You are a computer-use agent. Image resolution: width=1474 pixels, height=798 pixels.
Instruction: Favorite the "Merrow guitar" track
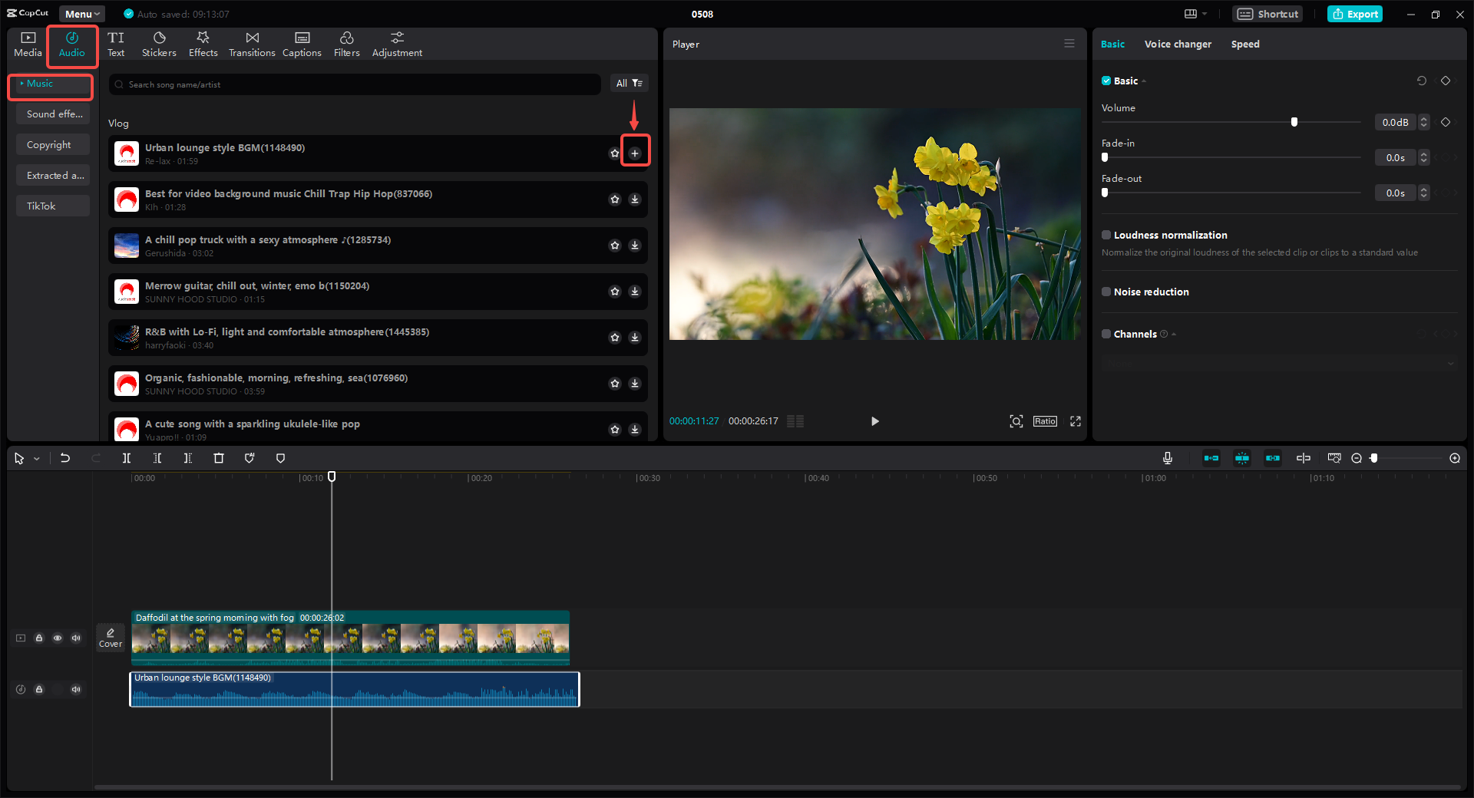[614, 292]
